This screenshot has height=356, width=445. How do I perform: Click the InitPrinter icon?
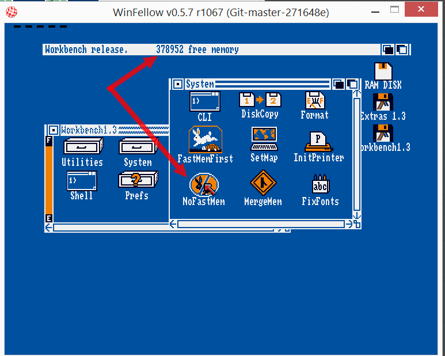[x=318, y=142]
